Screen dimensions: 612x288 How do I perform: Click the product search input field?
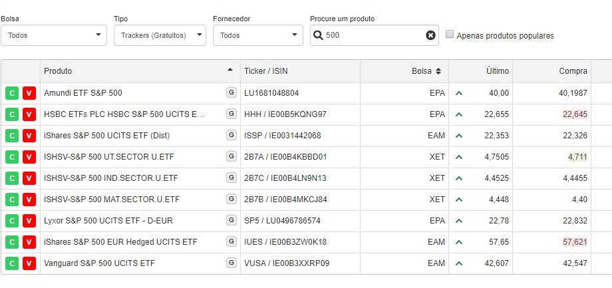tap(373, 35)
